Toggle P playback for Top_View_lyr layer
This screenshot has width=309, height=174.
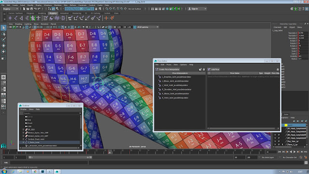coord(279,141)
